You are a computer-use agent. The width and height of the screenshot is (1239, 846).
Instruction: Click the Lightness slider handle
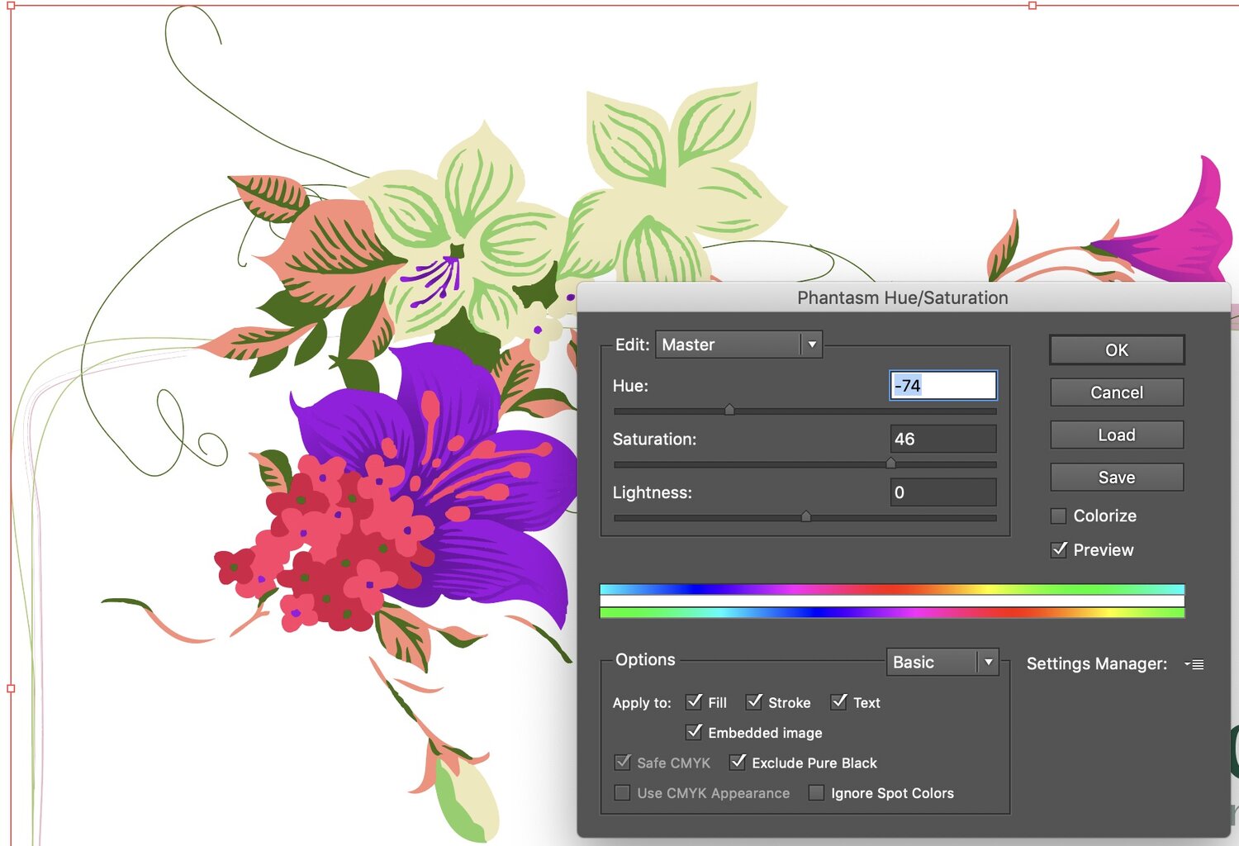click(x=805, y=517)
